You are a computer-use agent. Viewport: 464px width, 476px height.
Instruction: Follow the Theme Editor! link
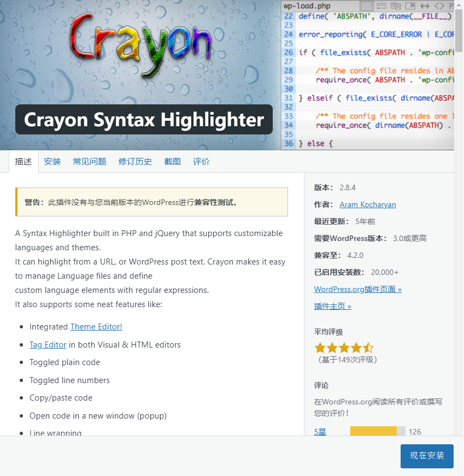point(96,327)
